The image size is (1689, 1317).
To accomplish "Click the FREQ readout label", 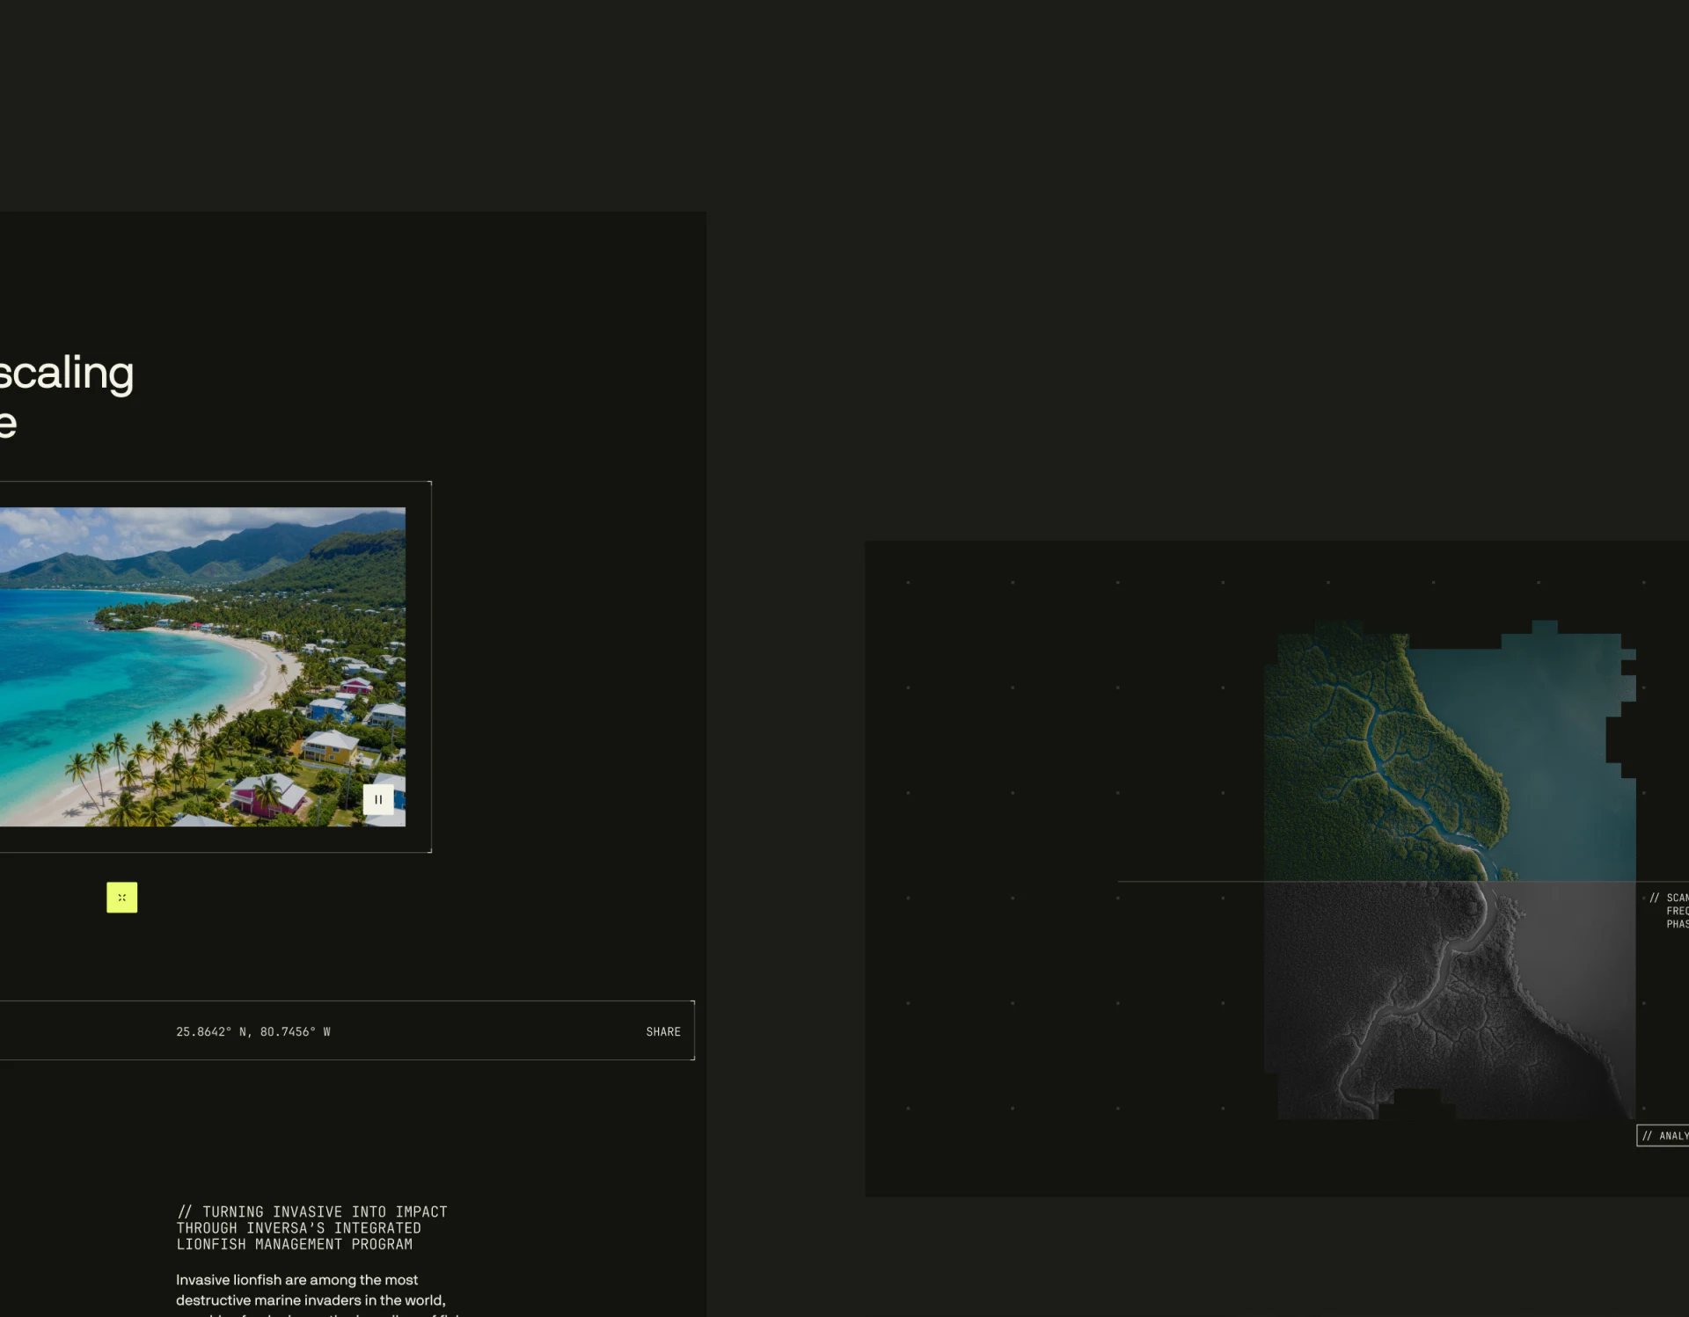I will pos(1678,911).
